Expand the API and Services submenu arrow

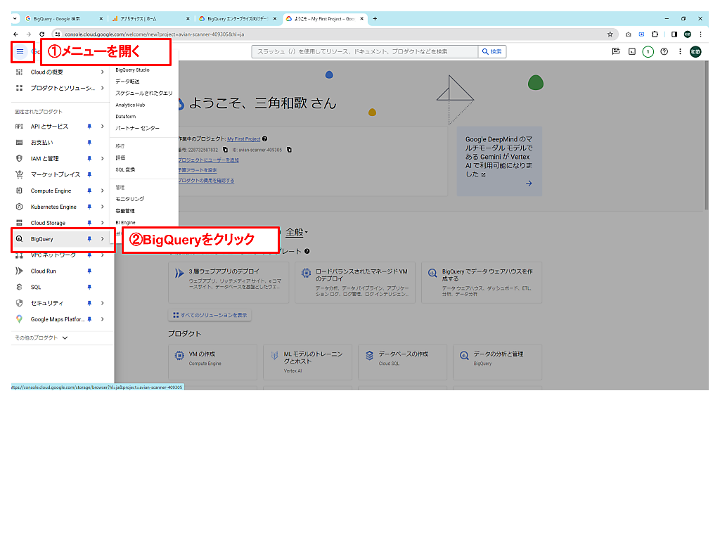(x=103, y=127)
